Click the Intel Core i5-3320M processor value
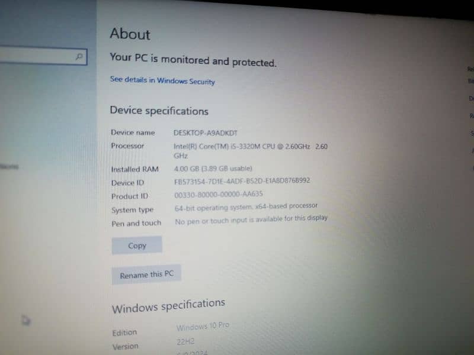The image size is (474, 355). click(x=251, y=151)
